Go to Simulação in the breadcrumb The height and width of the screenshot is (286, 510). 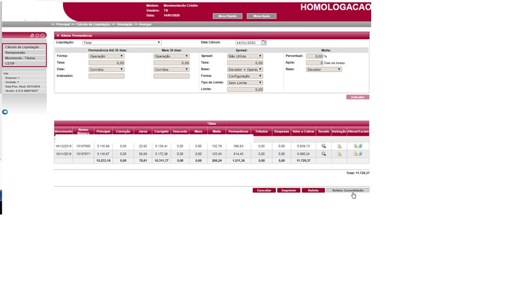coord(125,24)
